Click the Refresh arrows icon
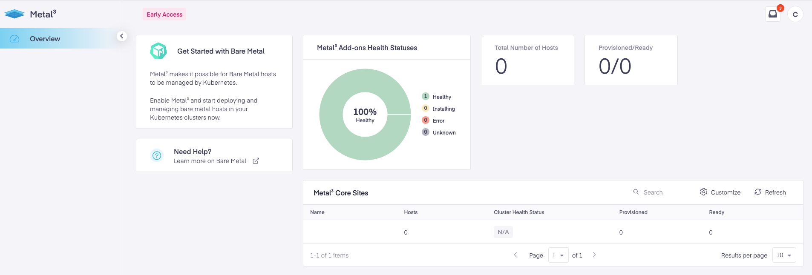This screenshot has height=275, width=812. coord(758,192)
